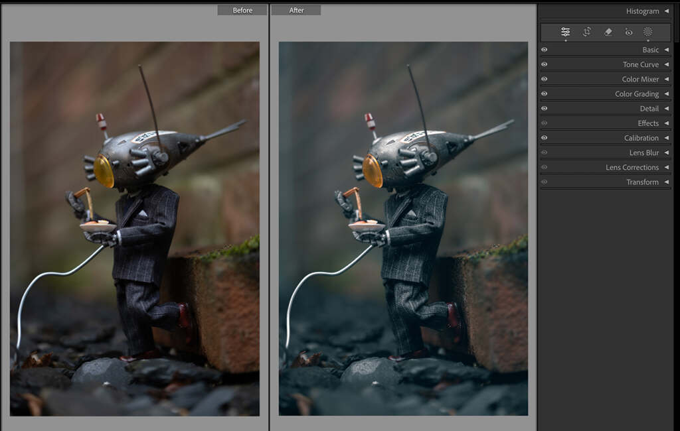
Task: Select the Edit sliders tool icon
Action: coord(566,32)
